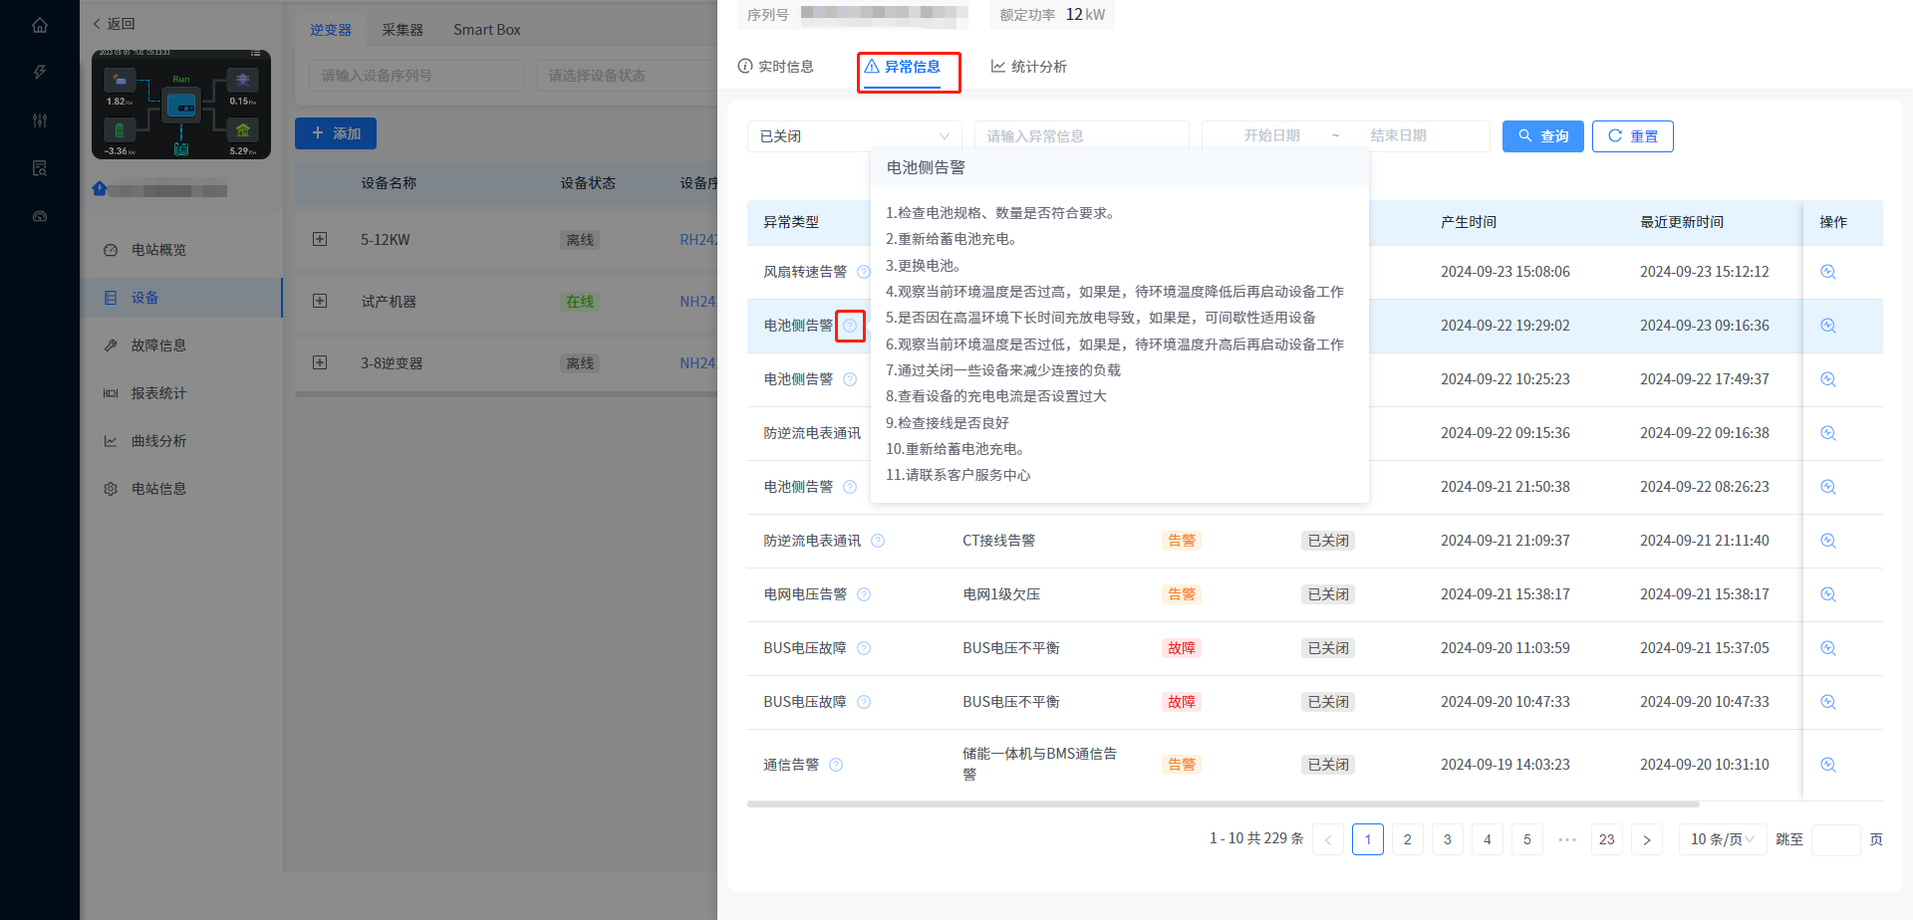Switch to the 实时信息 tab
The width and height of the screenshot is (1913, 920).
click(775, 67)
